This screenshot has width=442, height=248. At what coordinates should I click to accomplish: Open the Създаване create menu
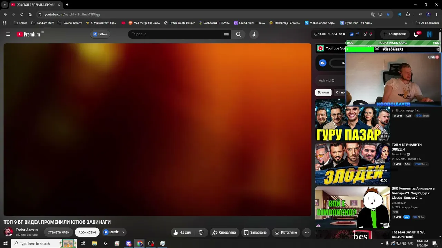[394, 34]
